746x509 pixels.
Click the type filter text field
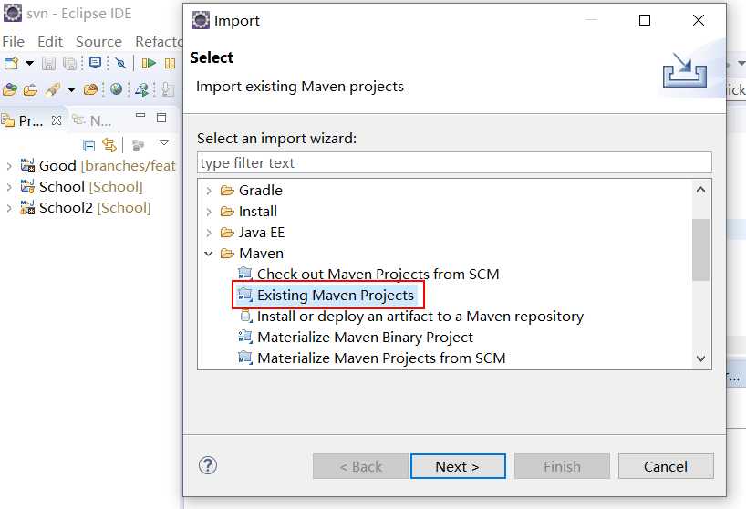pyautogui.click(x=454, y=162)
